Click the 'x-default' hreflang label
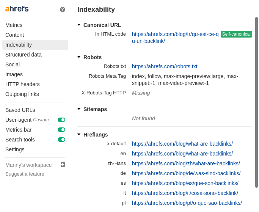The height and width of the screenshot is (212, 259). [x=116, y=144]
